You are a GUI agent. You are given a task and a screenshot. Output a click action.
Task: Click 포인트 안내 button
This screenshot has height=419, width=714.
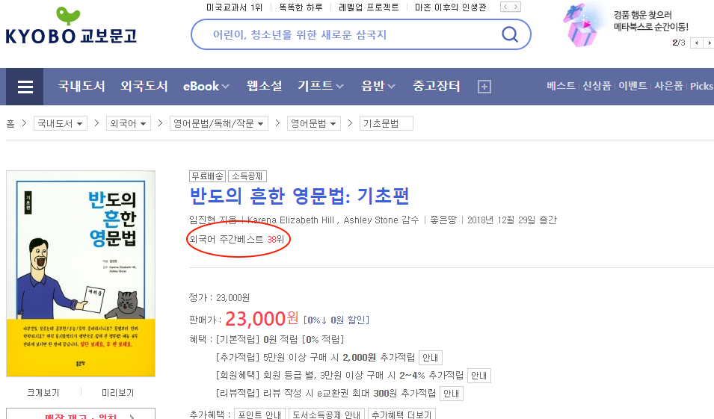pyautogui.click(x=259, y=414)
